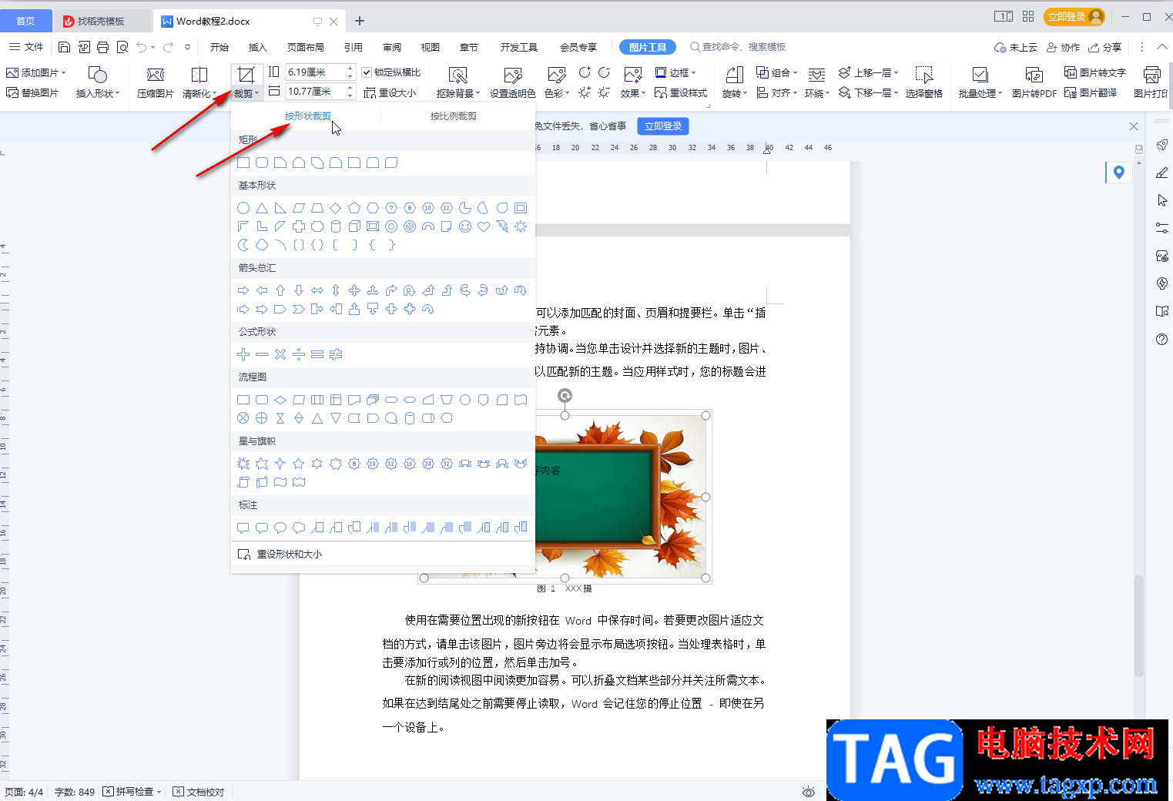The image size is (1173, 801).
Task: Click the 协作 collaborate button
Action: click(x=1063, y=47)
